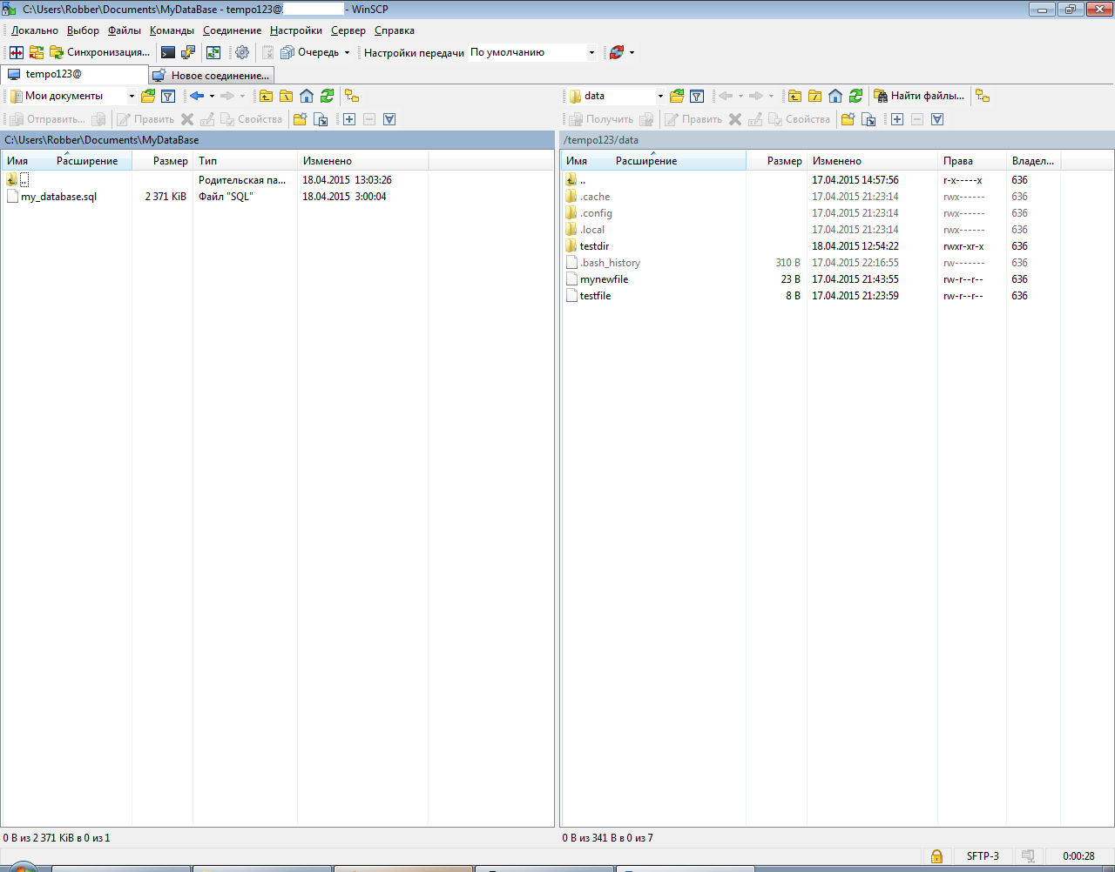Go to root directory in local panel
1115x872 pixels.
(x=286, y=96)
